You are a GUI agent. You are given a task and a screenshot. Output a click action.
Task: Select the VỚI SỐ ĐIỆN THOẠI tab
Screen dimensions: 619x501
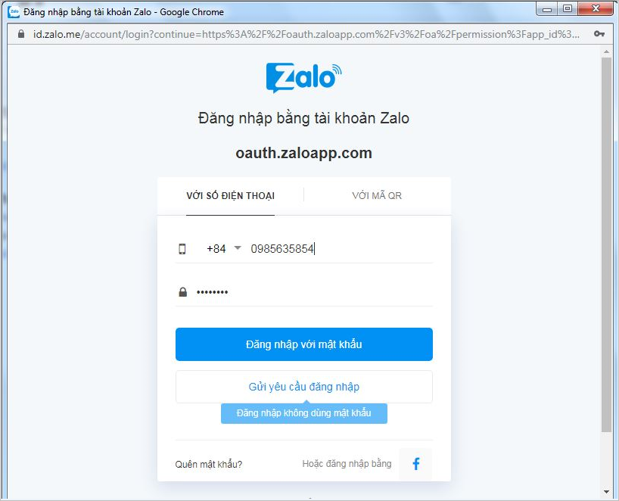(231, 196)
